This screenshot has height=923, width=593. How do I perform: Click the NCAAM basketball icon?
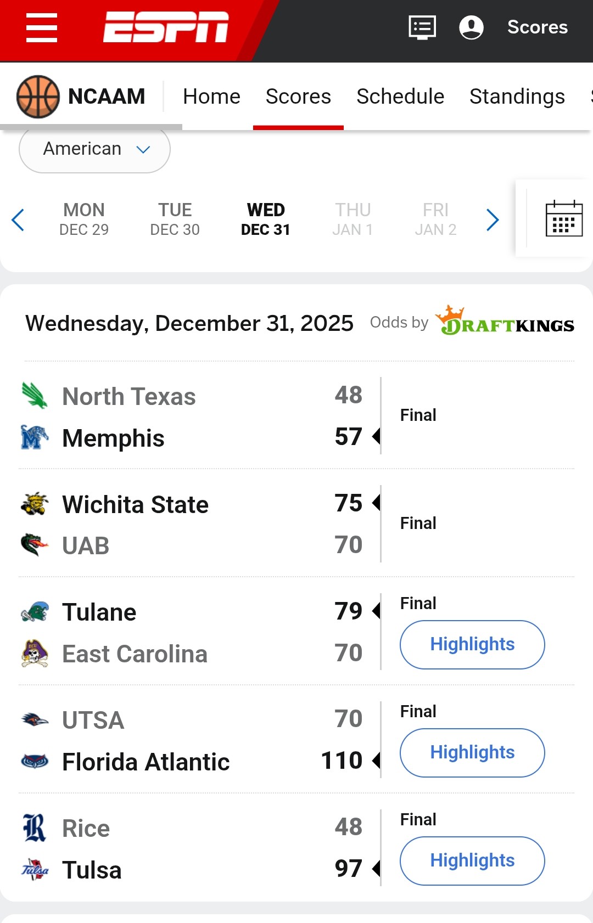pos(38,97)
